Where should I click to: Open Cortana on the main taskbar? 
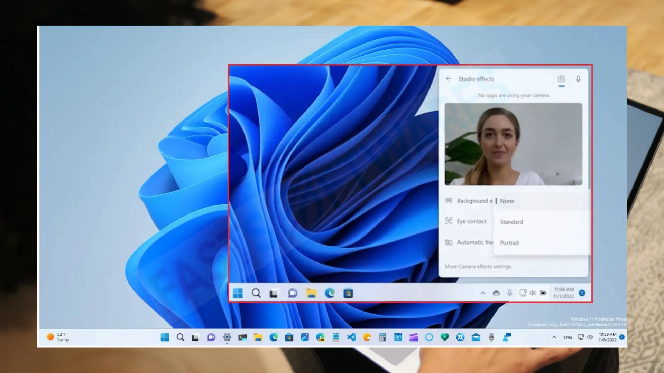pyautogui.click(x=429, y=337)
